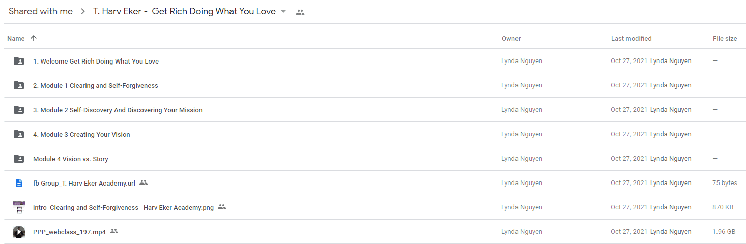Click the shared folder icon for Welcome Get Rich
The width and height of the screenshot is (746, 244).
pyautogui.click(x=19, y=61)
